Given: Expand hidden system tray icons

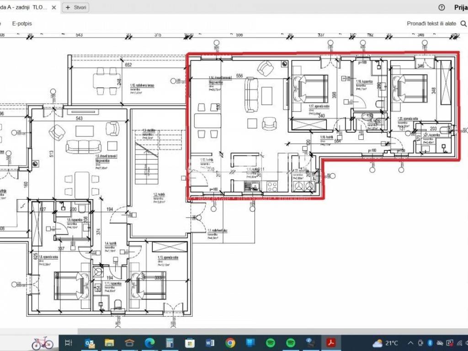Looking at the screenshot, I should pos(410,343).
